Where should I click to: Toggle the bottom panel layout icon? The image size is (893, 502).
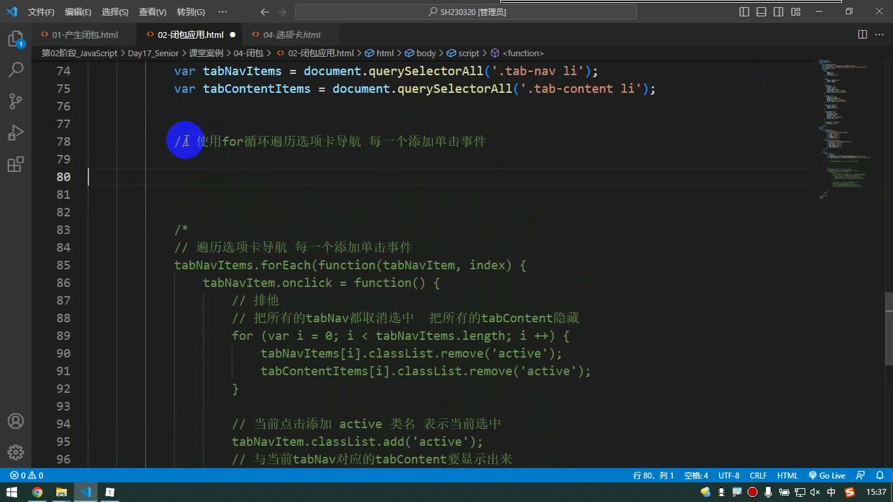[x=761, y=12]
